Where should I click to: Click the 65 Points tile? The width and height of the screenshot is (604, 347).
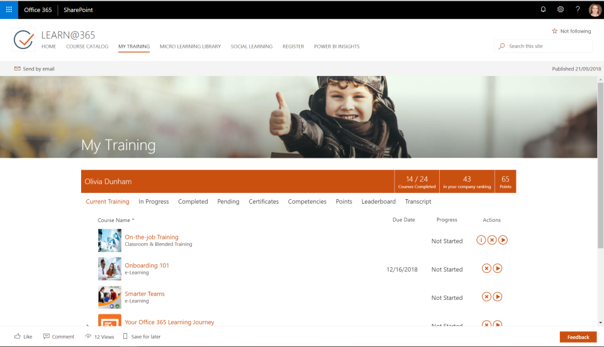(505, 182)
